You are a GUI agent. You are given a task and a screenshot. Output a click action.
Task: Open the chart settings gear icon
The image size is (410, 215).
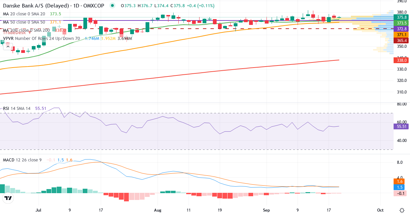click(x=402, y=210)
